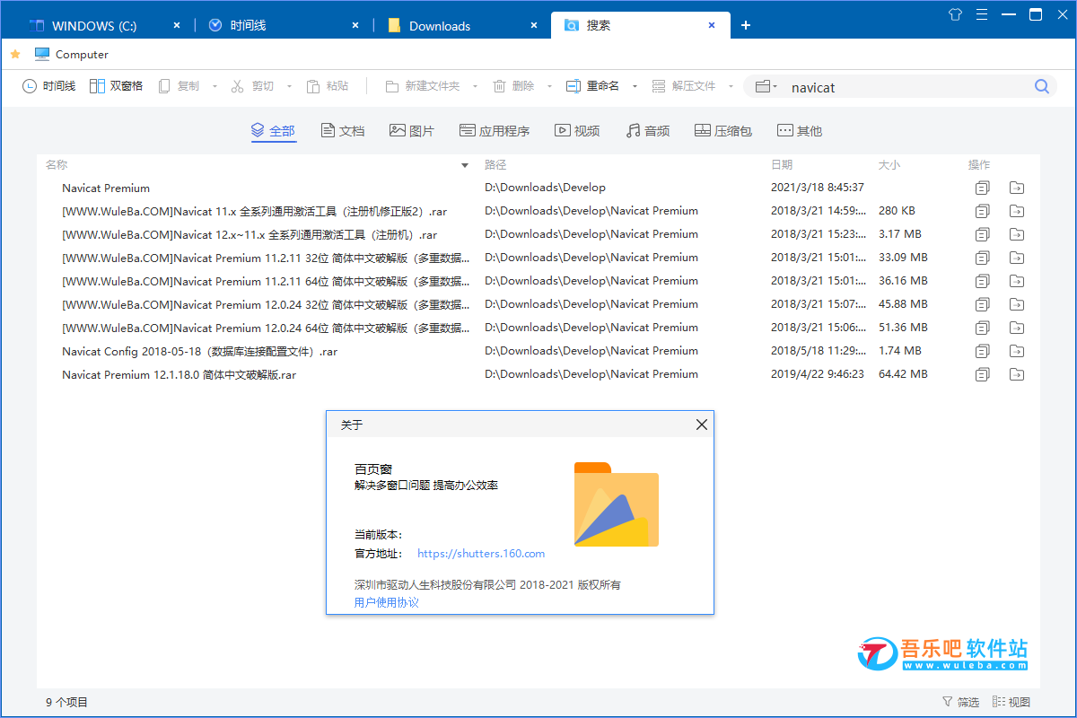1077x718 pixels.
Task: Select the 文档 (Documents) filter
Action: pos(343,131)
